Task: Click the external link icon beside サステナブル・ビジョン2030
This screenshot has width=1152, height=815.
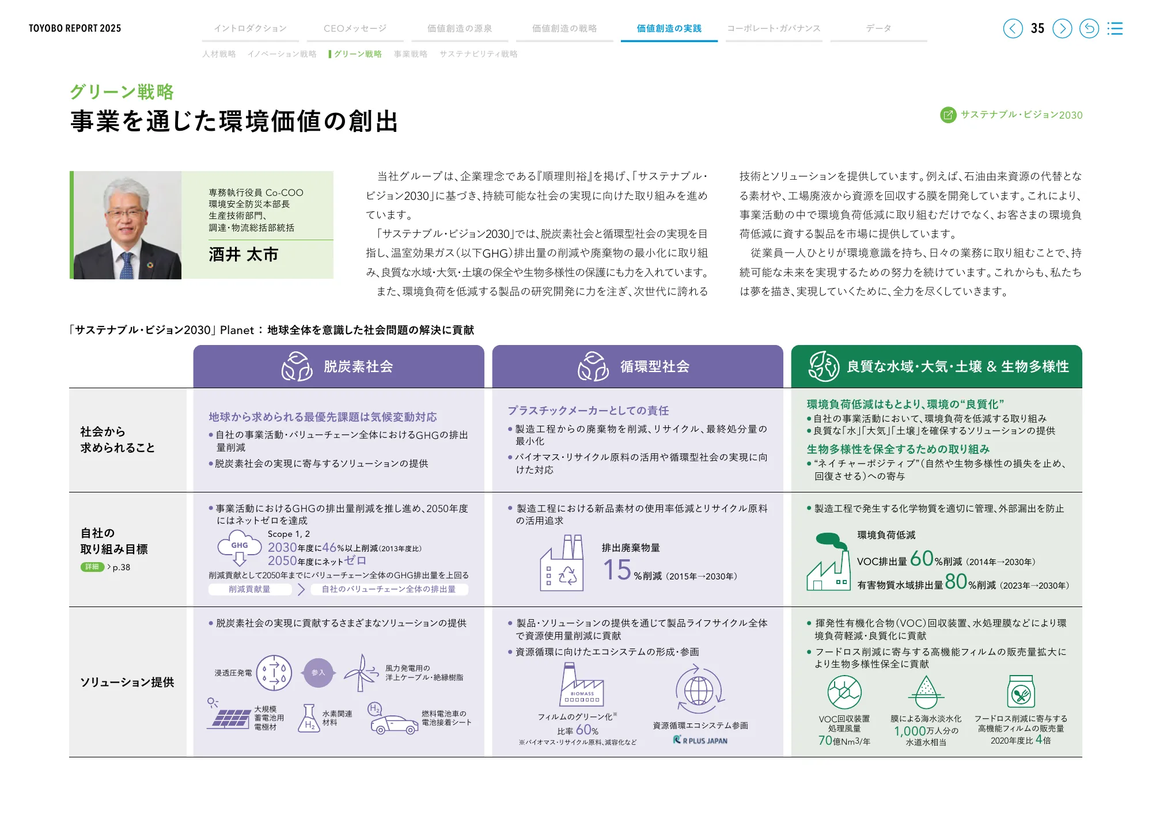Action: coord(948,115)
